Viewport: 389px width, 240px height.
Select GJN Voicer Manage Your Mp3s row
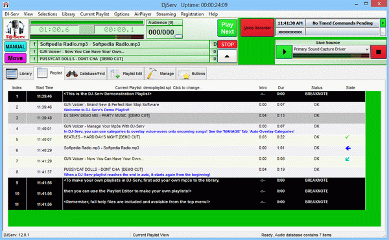tap(186, 129)
